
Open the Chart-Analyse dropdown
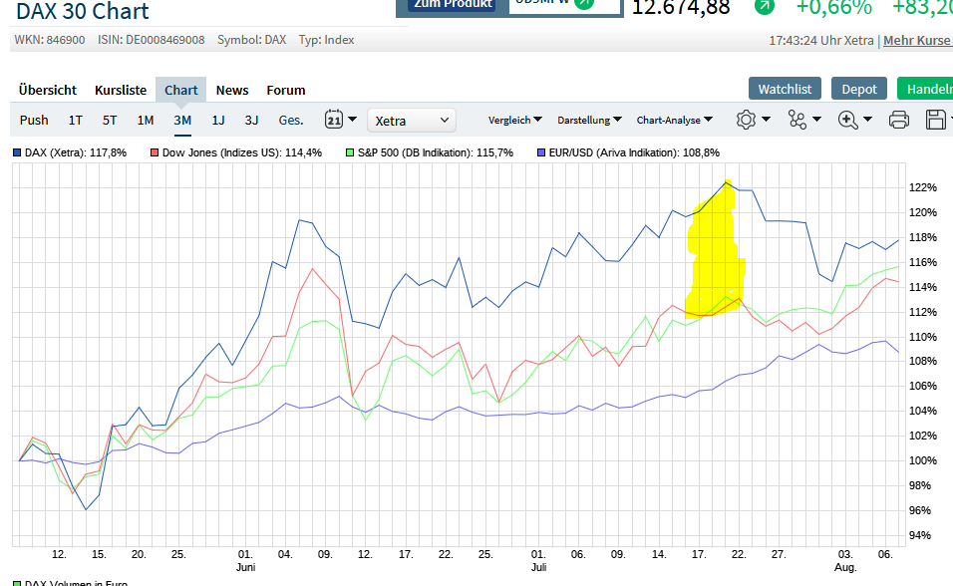(674, 120)
